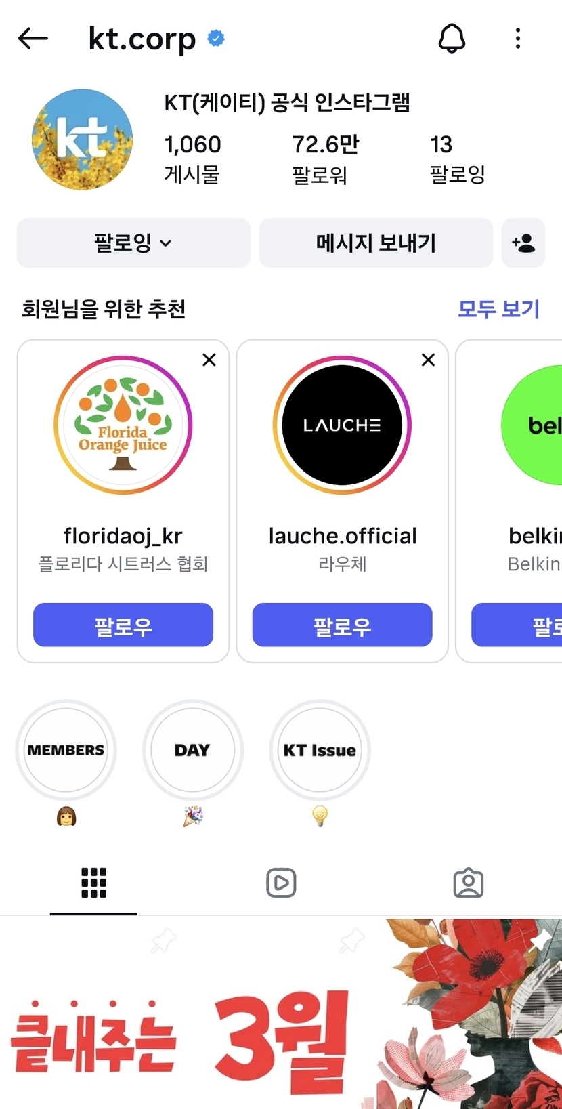The width and height of the screenshot is (562, 1109).
Task: Open the DAY story highlight
Action: (193, 751)
